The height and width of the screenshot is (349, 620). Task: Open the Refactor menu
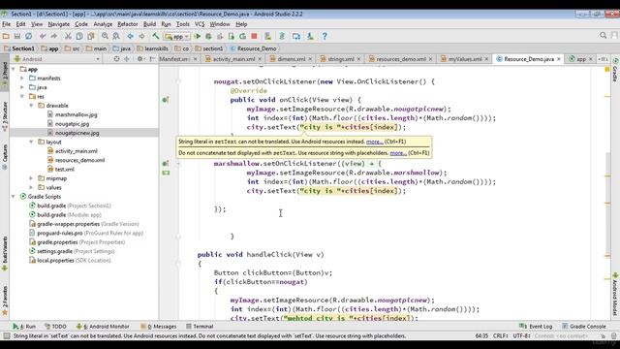click(128, 24)
